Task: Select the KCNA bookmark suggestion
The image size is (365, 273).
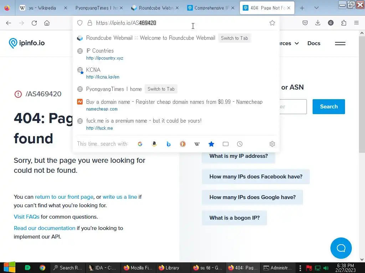Action: point(176,73)
